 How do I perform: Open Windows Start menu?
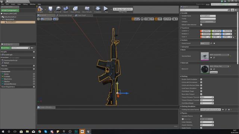click(x=3, y=131)
